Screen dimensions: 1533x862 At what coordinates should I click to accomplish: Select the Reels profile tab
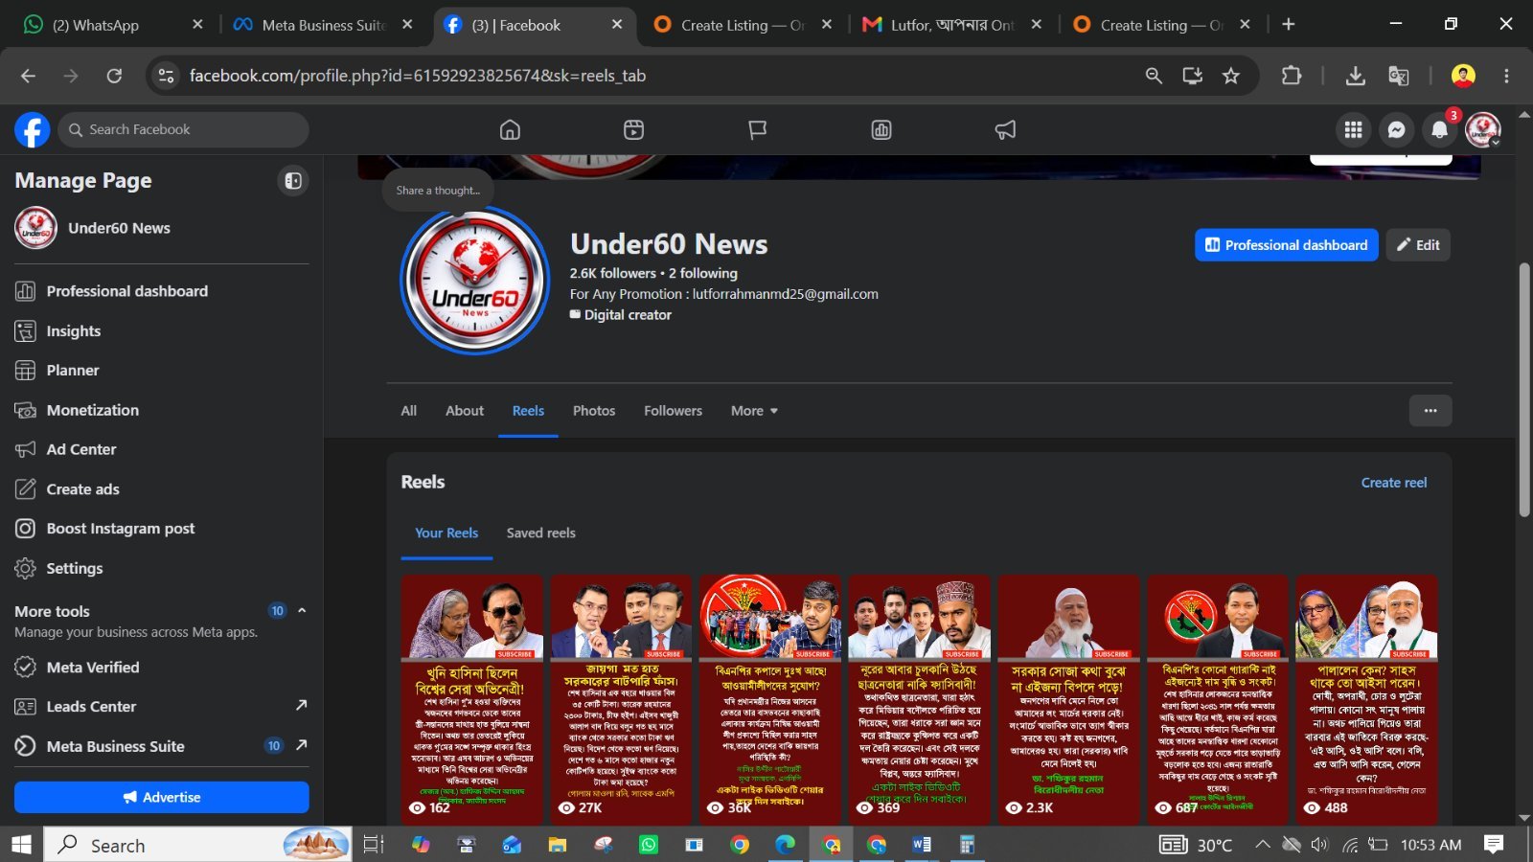(x=528, y=410)
